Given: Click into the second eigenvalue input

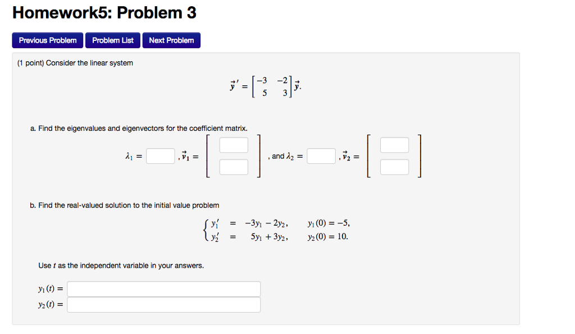Looking at the screenshot, I should coord(321,155).
